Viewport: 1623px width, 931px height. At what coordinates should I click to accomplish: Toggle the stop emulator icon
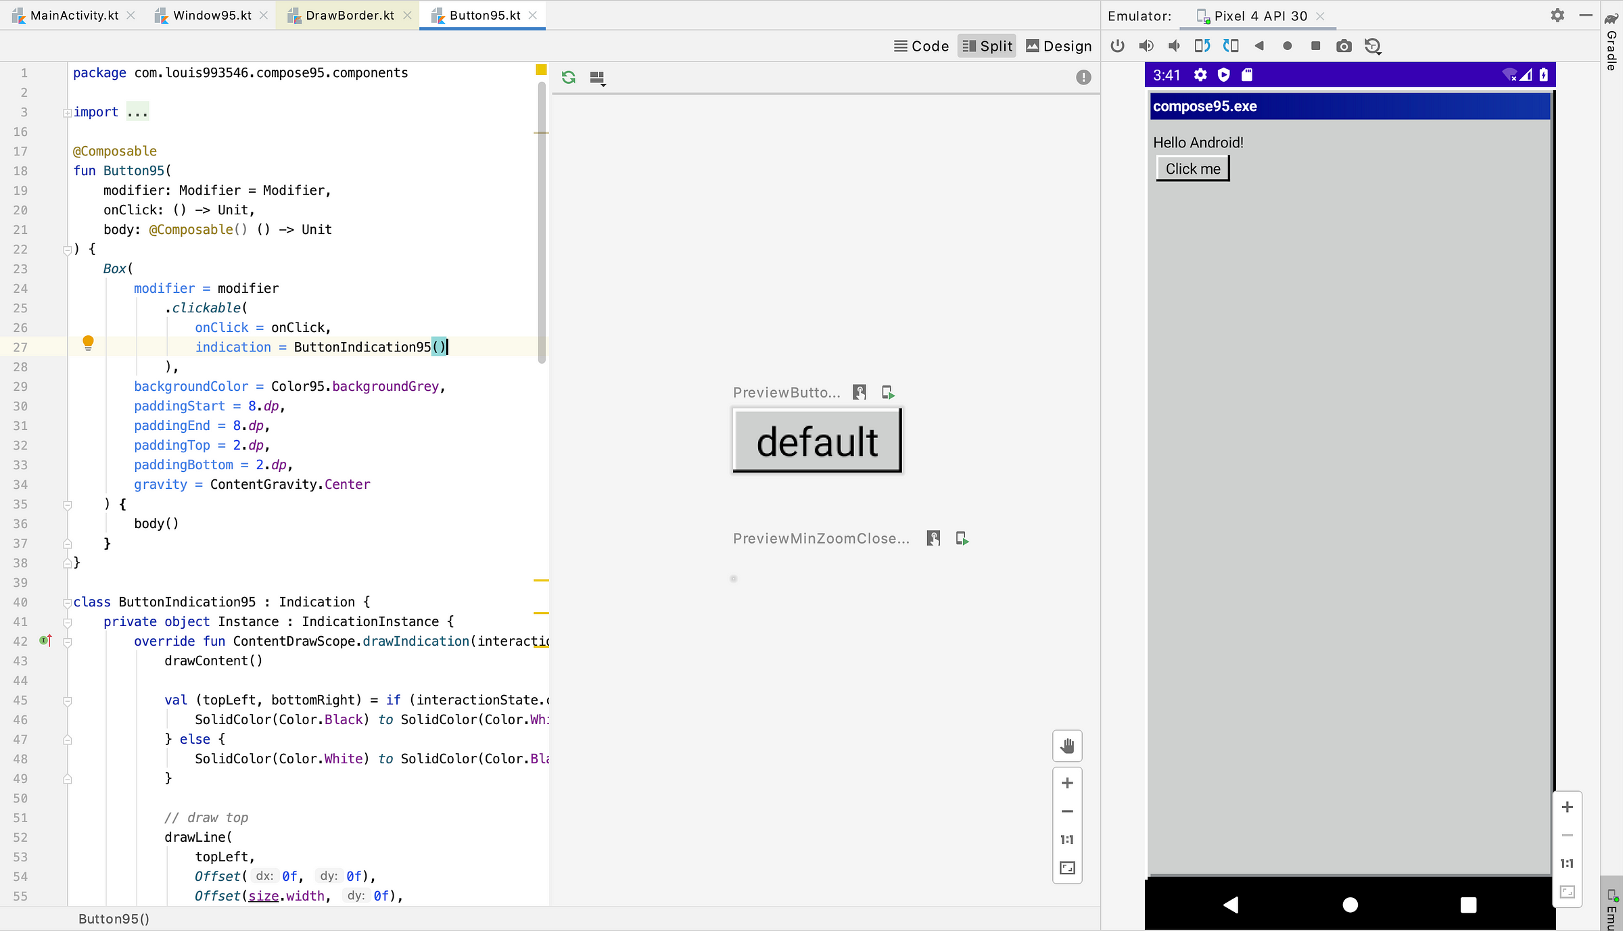click(x=1315, y=46)
